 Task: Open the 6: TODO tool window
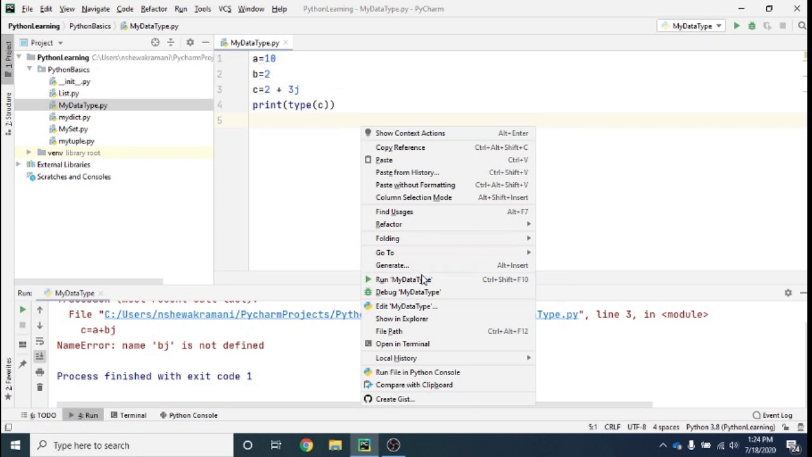pos(39,415)
